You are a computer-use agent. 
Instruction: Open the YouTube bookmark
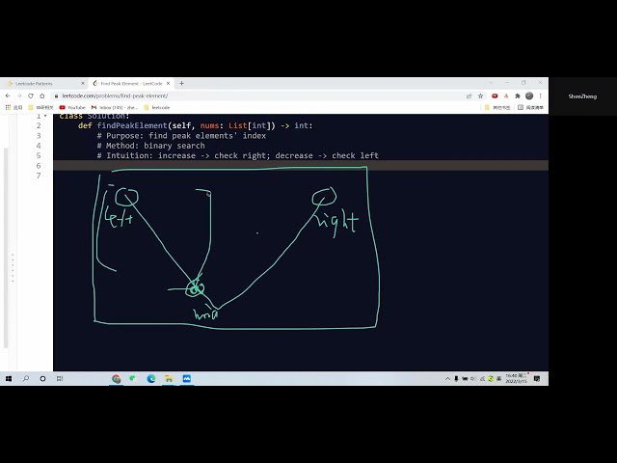point(72,107)
